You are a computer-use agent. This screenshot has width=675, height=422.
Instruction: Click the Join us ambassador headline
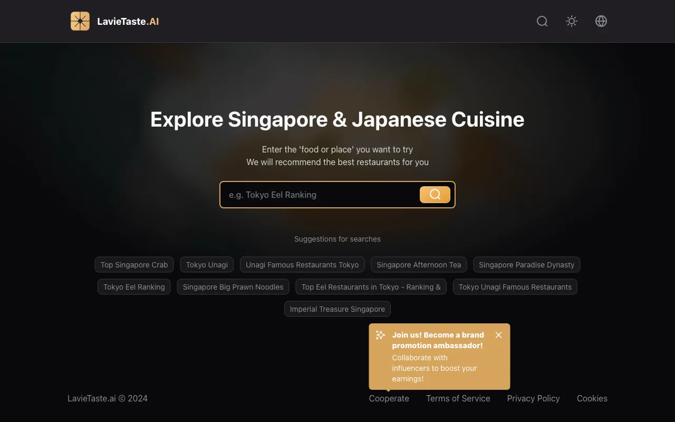click(438, 340)
